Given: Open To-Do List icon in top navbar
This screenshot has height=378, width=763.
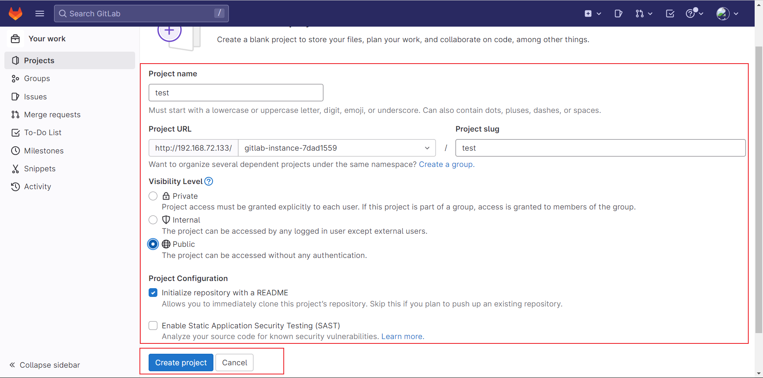Looking at the screenshot, I should pos(670,14).
